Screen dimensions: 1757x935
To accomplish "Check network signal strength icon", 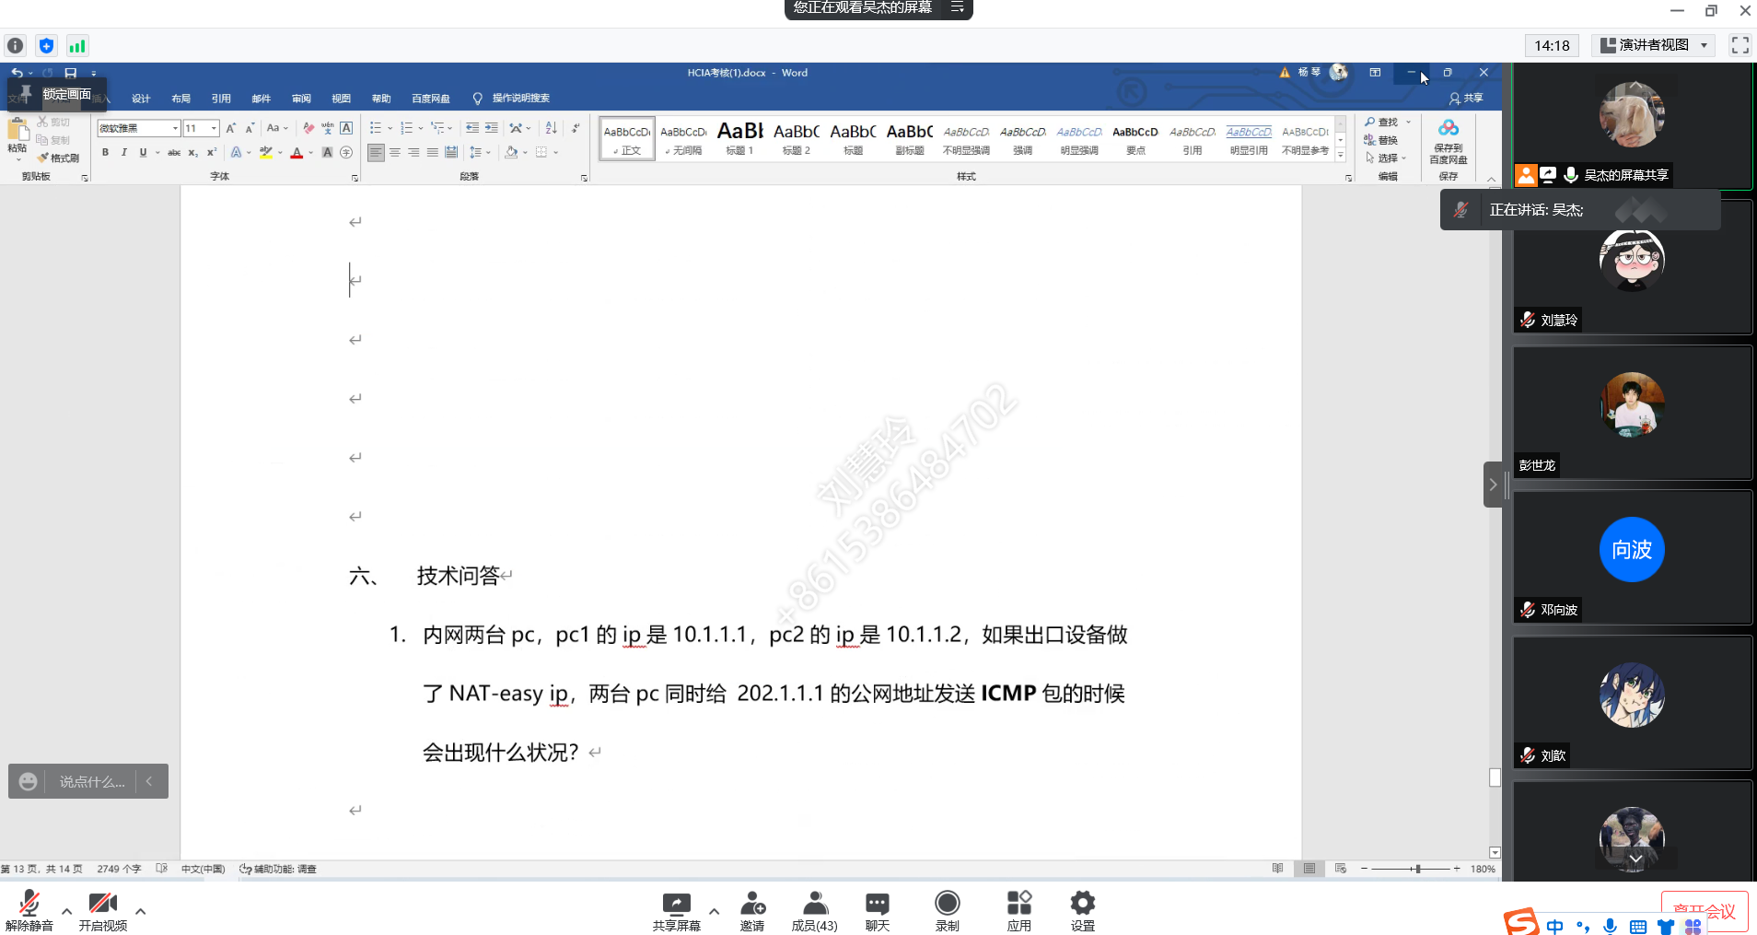I will click(x=77, y=45).
